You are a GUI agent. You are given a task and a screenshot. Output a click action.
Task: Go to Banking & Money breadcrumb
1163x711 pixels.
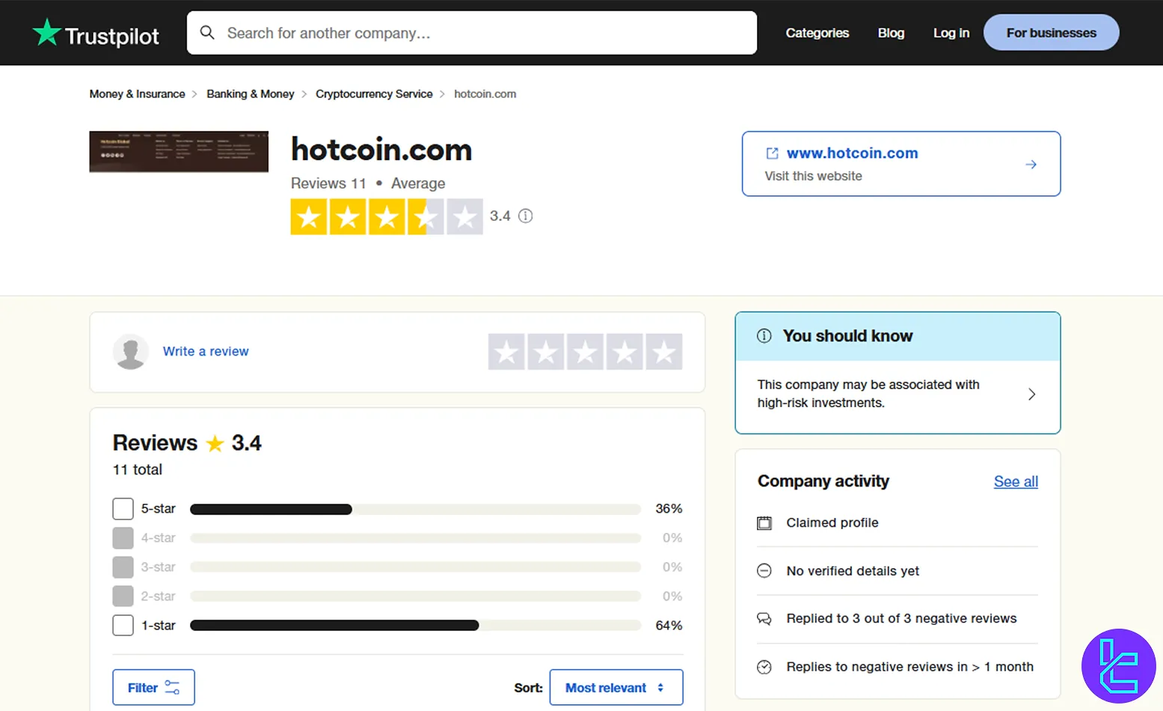point(251,94)
